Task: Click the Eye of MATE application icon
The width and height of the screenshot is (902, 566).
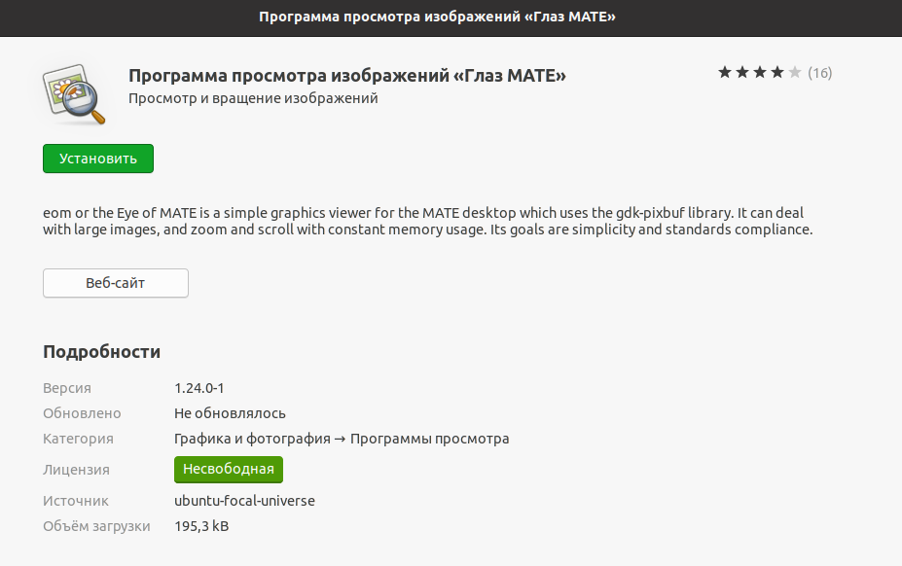Action: pyautogui.click(x=75, y=94)
